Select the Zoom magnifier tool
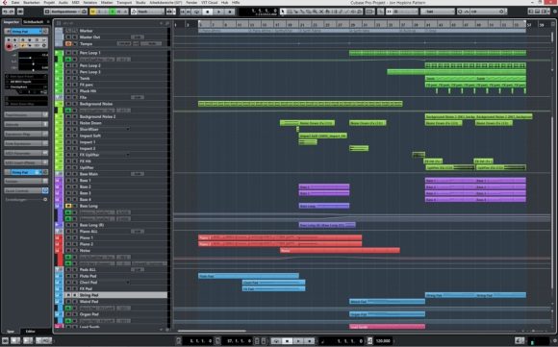The image size is (558, 347). click(315, 12)
